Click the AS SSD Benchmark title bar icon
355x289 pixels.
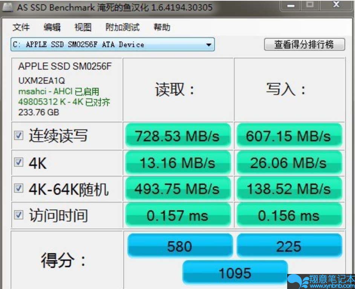8,7
